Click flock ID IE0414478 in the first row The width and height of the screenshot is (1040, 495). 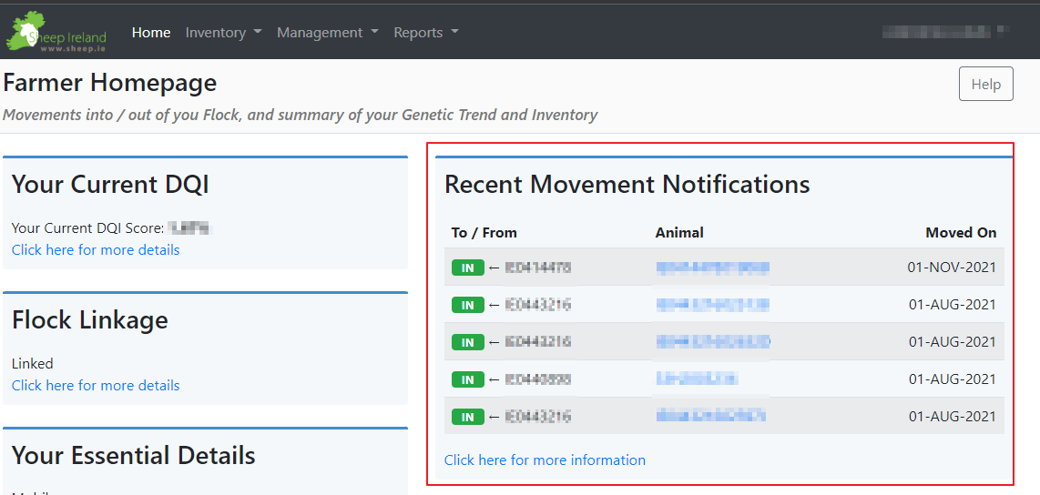(538, 268)
